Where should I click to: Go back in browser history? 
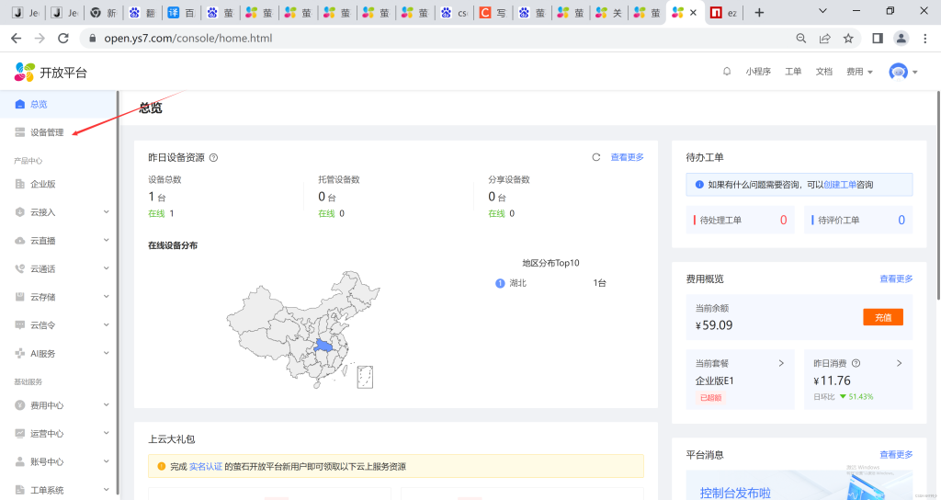click(17, 38)
